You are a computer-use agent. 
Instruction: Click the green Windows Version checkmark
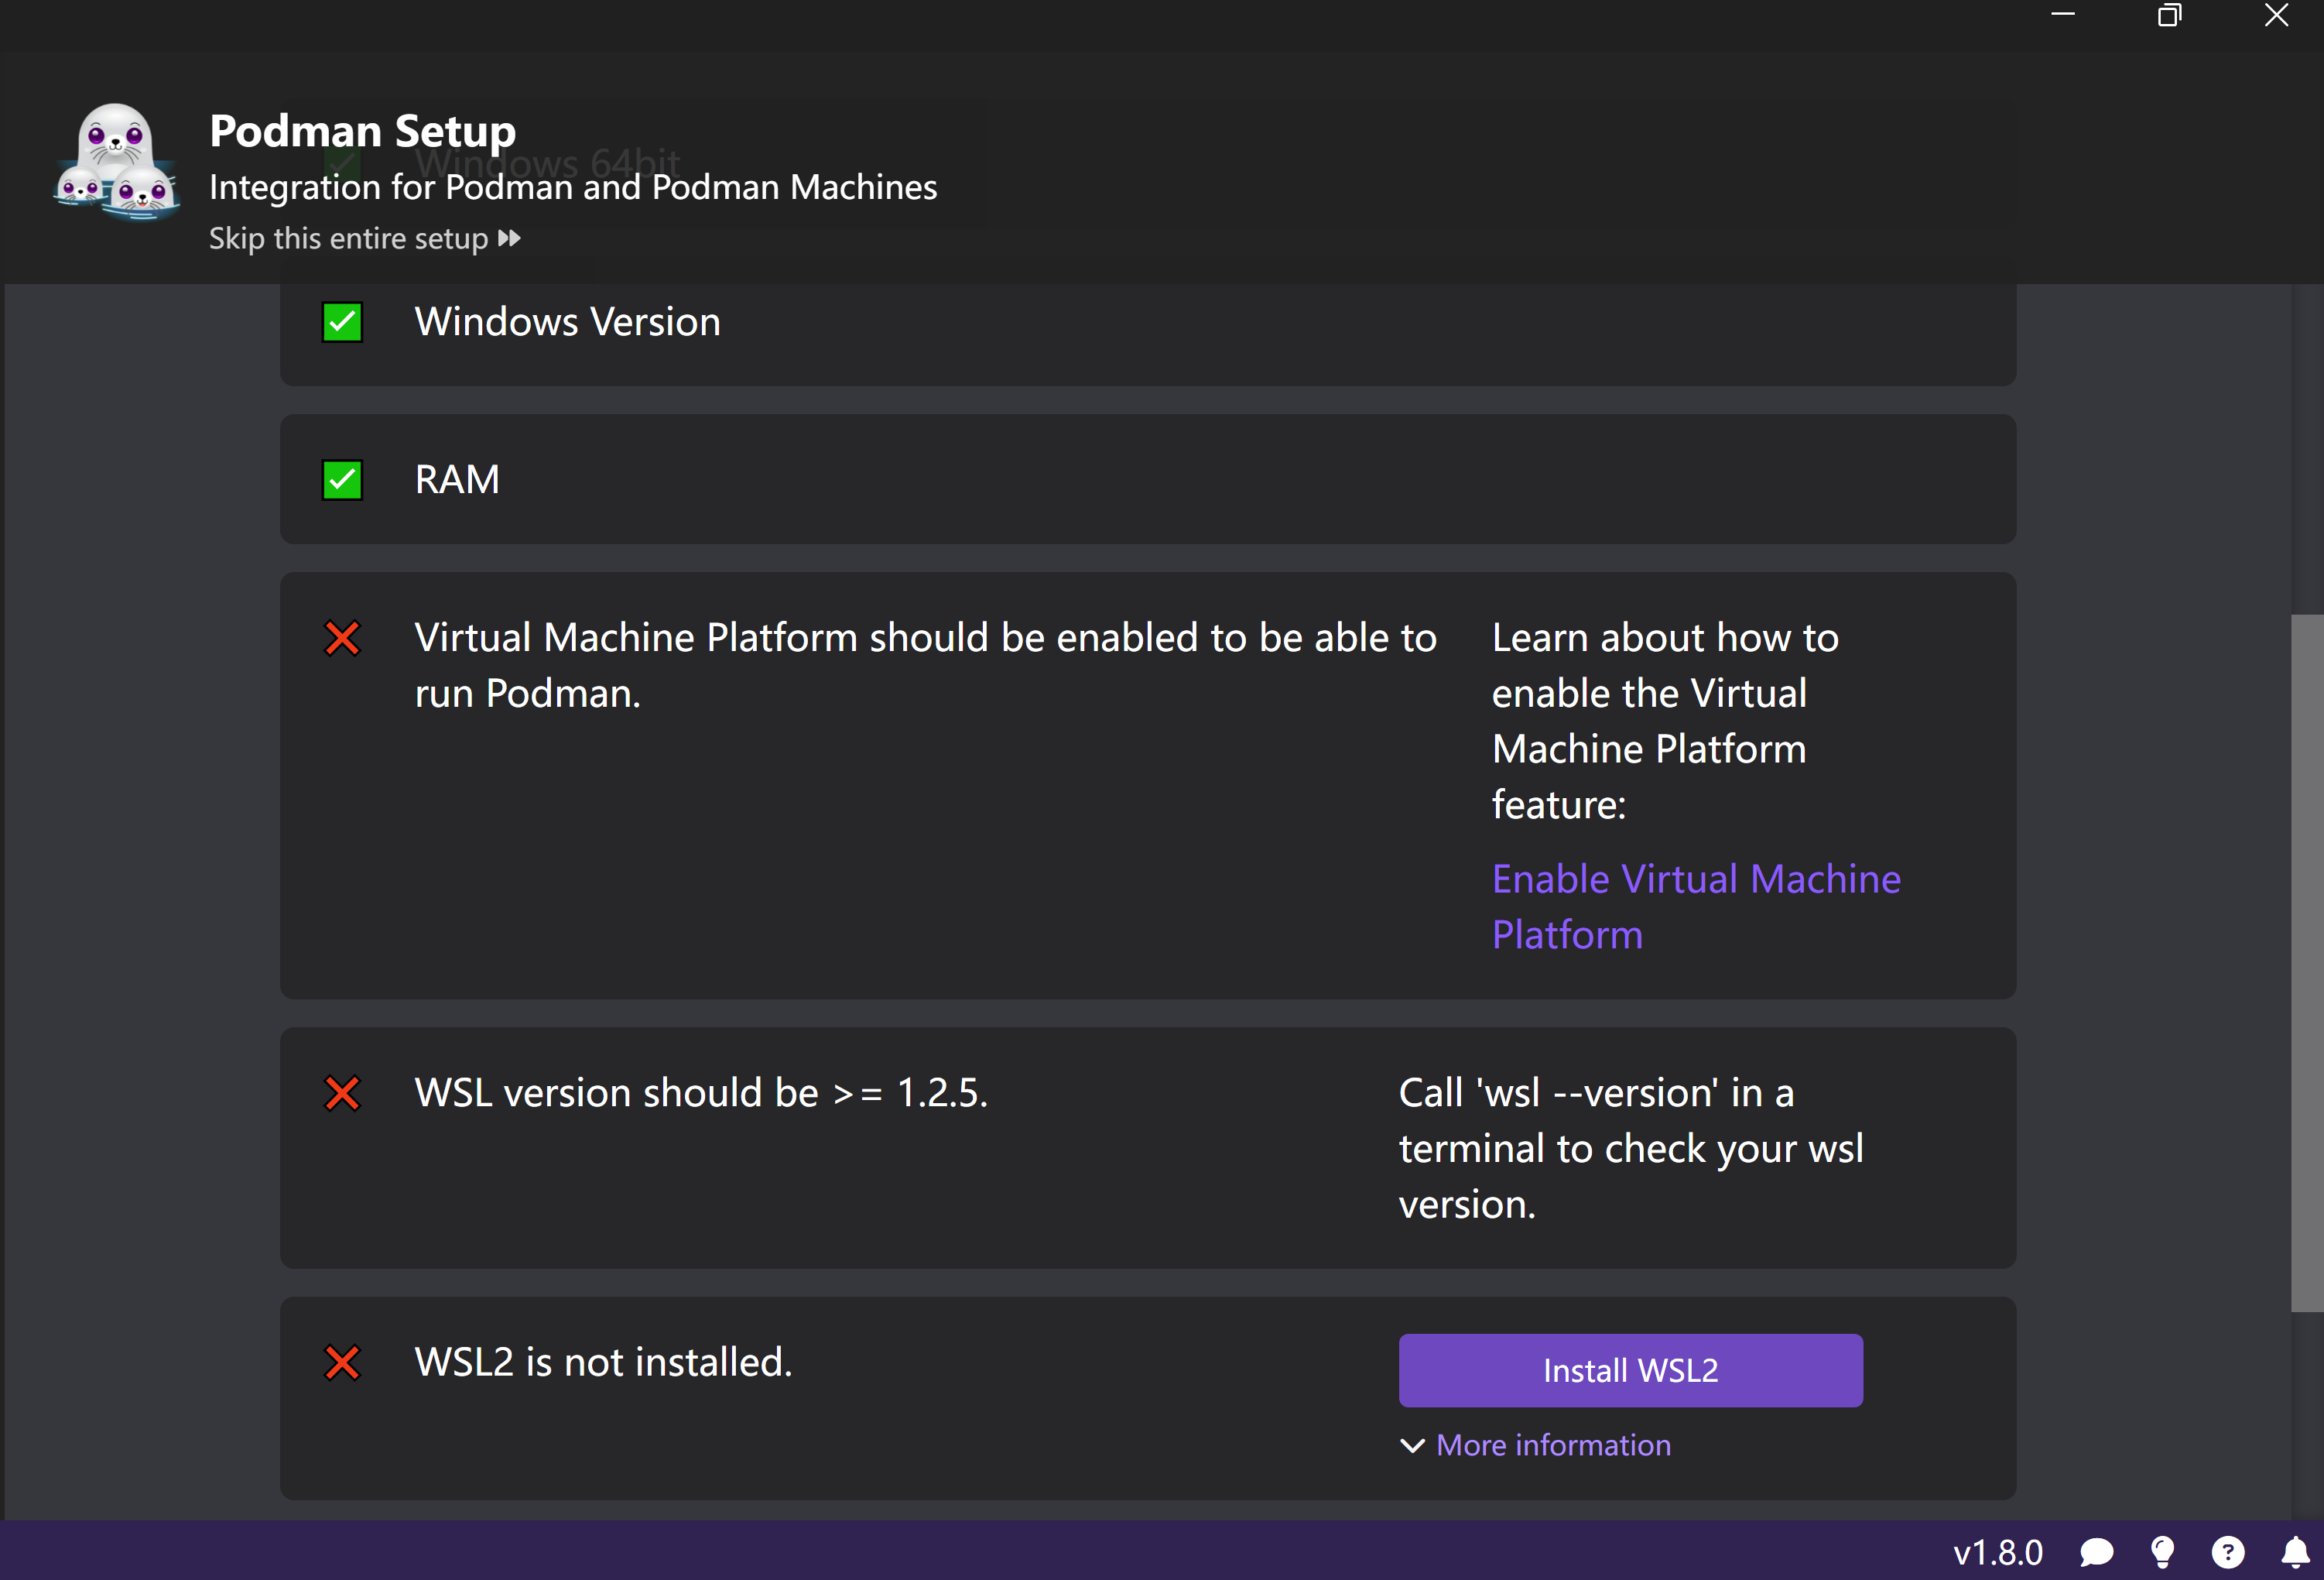[342, 322]
